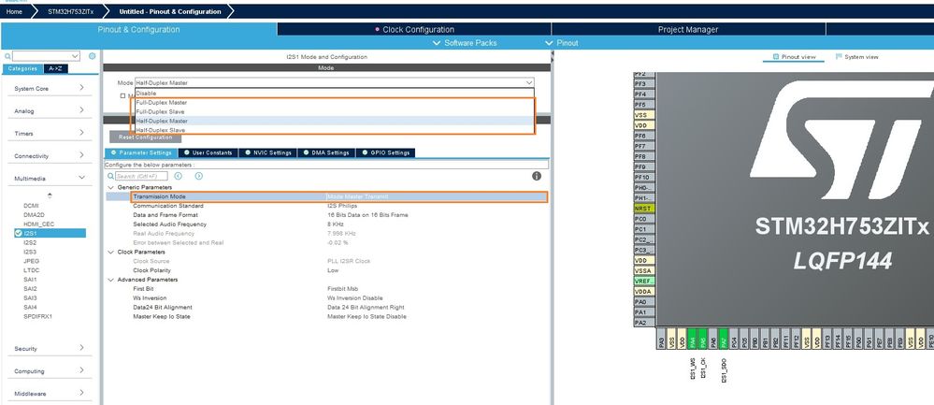Go to next parameter search result arrow

coord(199,176)
